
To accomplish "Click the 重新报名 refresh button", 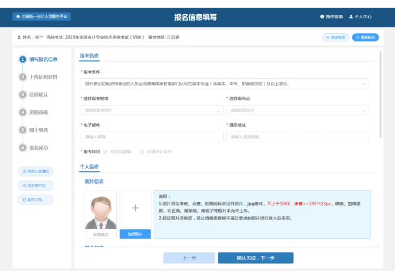I will point(365,37).
